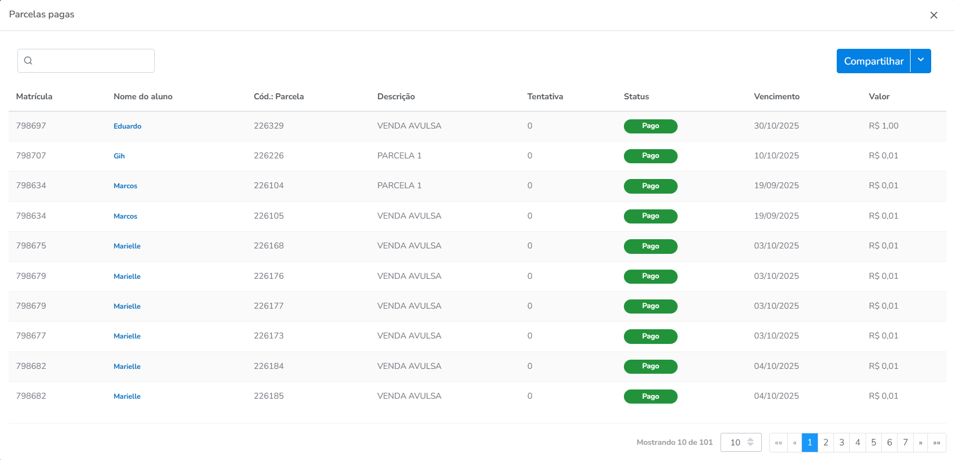
Task: Click the Pago badge for parcela 226329
Action: coord(650,126)
